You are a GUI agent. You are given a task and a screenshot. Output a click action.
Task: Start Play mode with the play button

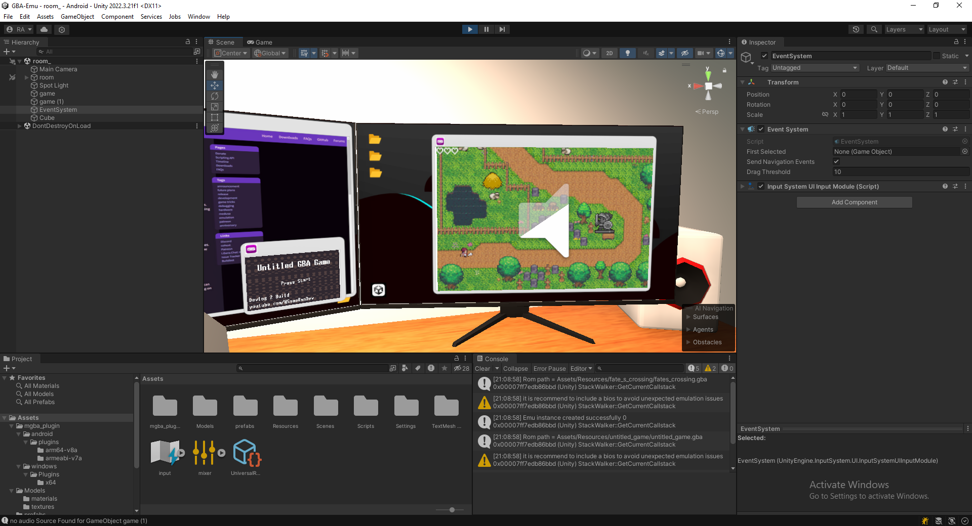point(470,29)
